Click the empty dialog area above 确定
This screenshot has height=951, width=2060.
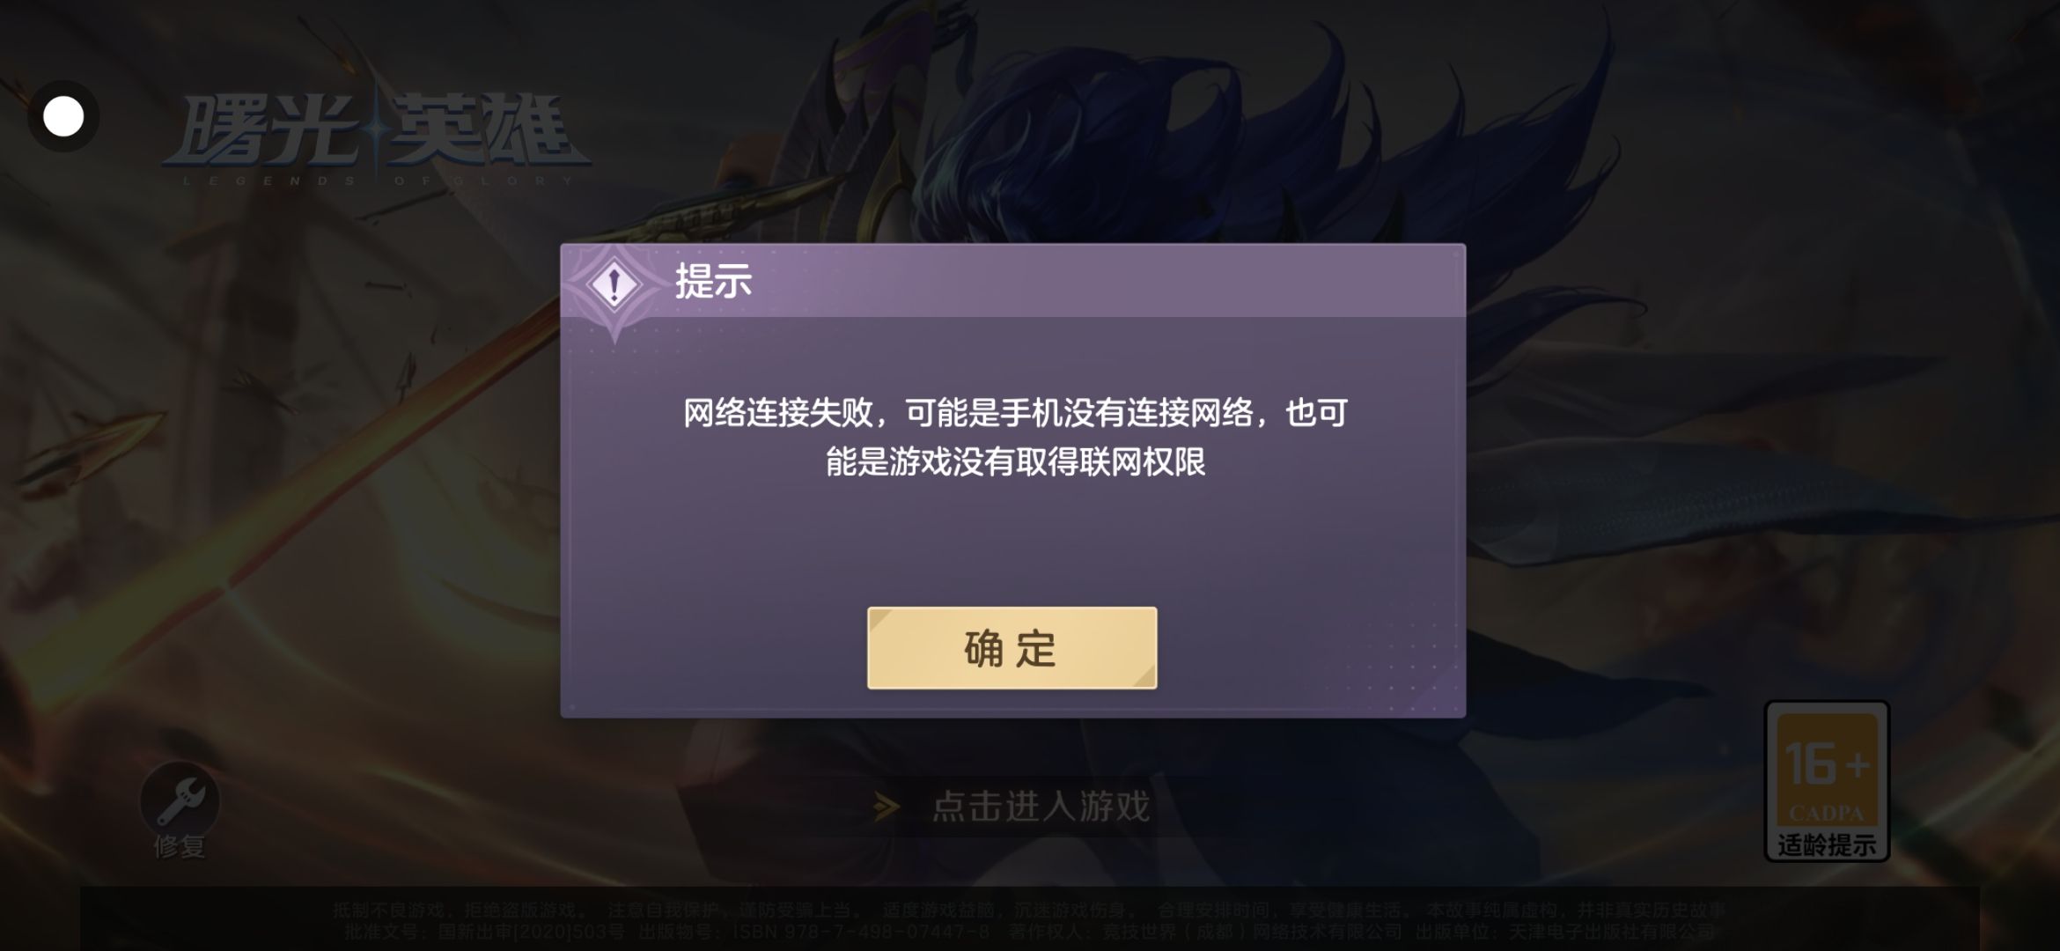click(1012, 542)
